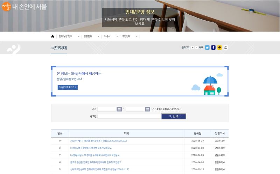Increase font size with the plus icon
The width and height of the screenshot is (280, 174).
tap(192, 48)
